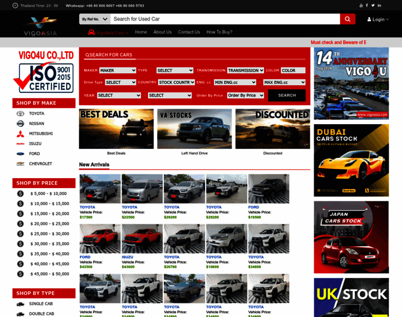Open the Toyota listing priced $26700
402x317 pixels.
tap(184, 239)
